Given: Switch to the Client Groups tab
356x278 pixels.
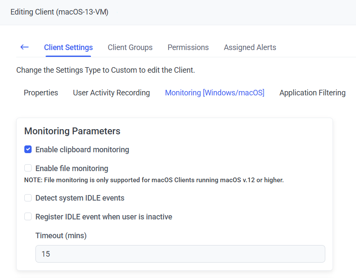Looking at the screenshot, I should [130, 47].
